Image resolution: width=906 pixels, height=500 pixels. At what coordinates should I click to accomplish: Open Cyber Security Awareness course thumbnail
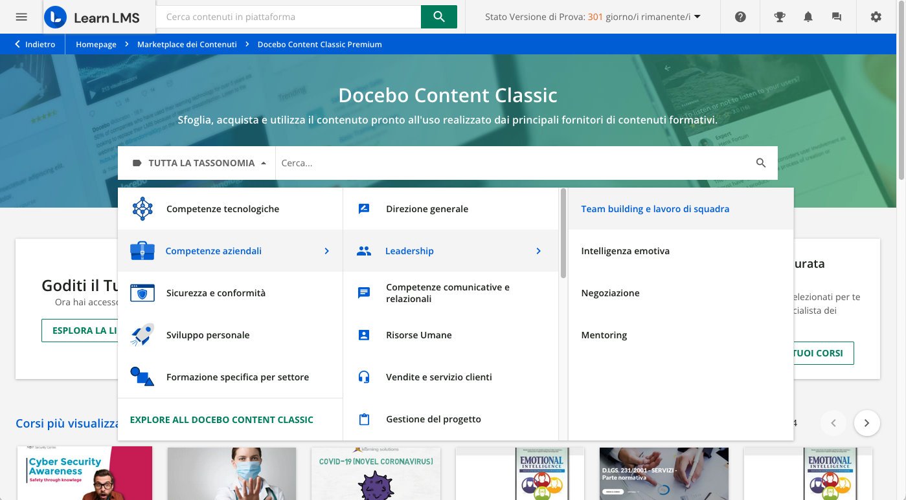coord(85,473)
